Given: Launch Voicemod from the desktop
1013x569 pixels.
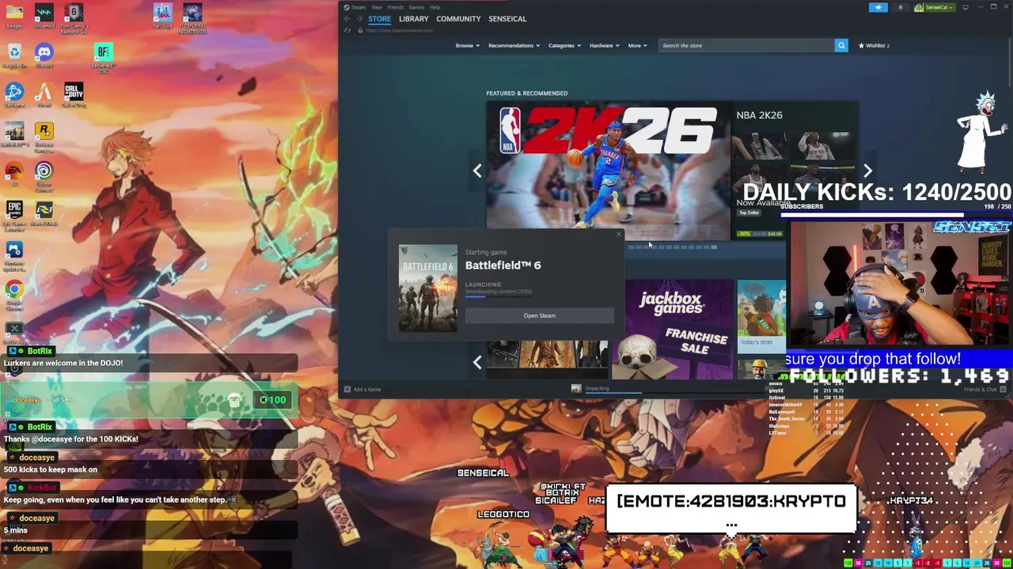Looking at the screenshot, I should coord(44,16).
